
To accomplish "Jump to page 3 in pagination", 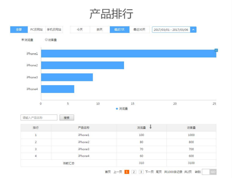I will pos(141,172).
